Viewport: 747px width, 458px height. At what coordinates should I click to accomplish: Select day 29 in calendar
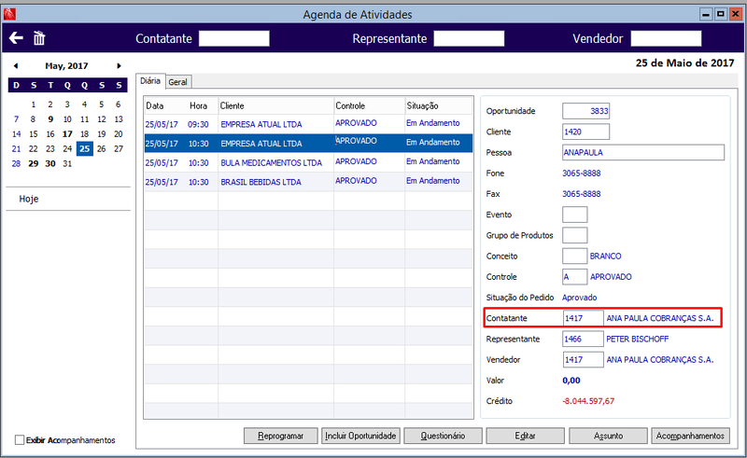(x=34, y=163)
